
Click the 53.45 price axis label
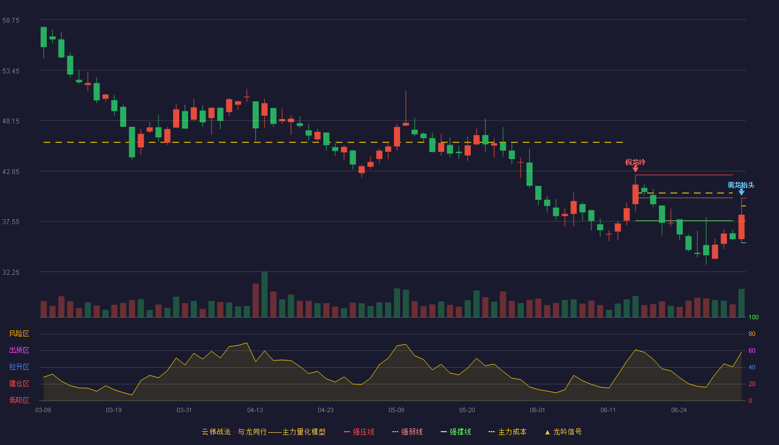(x=11, y=71)
